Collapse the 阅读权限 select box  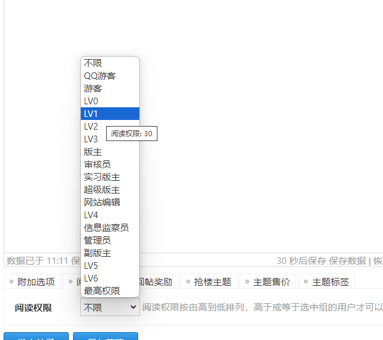(110, 307)
